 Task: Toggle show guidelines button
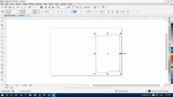81,7
